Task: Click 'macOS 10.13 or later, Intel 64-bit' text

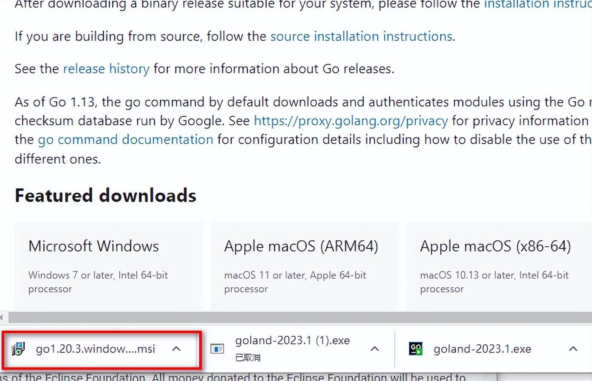Action: (x=494, y=275)
